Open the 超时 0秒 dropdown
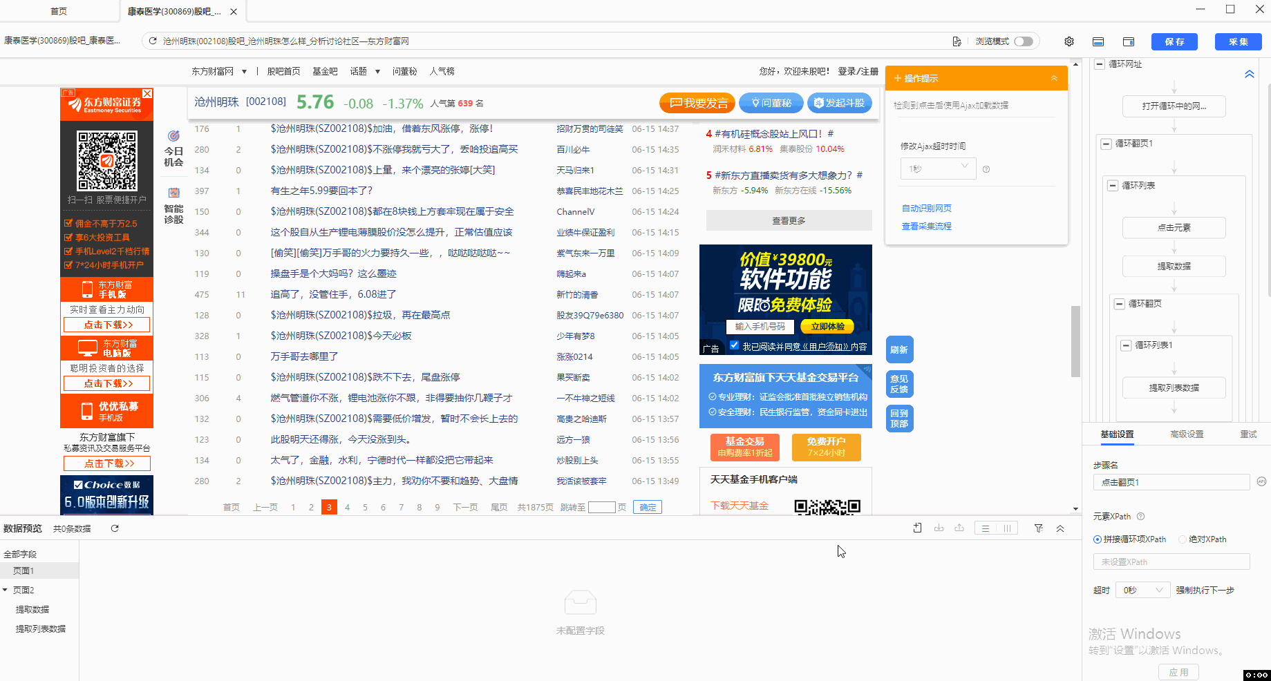The image size is (1271, 681). [x=1142, y=590]
